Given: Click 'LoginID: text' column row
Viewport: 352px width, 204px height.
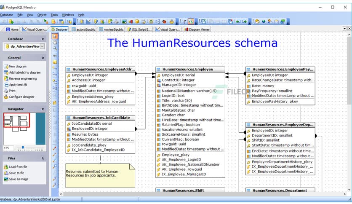Looking at the screenshot, I should pyautogui.click(x=190, y=96).
